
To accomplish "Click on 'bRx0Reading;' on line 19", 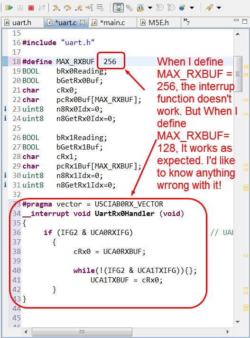I will [82, 71].
